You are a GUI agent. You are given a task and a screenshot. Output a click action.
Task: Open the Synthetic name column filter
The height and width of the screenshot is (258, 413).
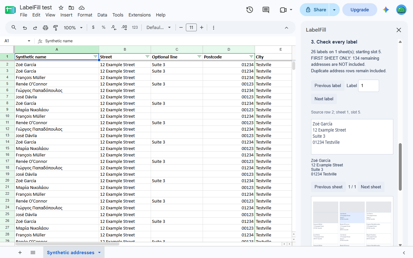[96, 57]
